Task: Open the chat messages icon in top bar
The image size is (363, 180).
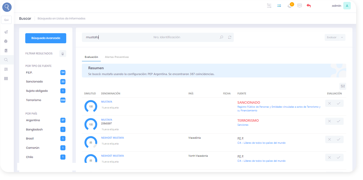Action: coord(300,6)
